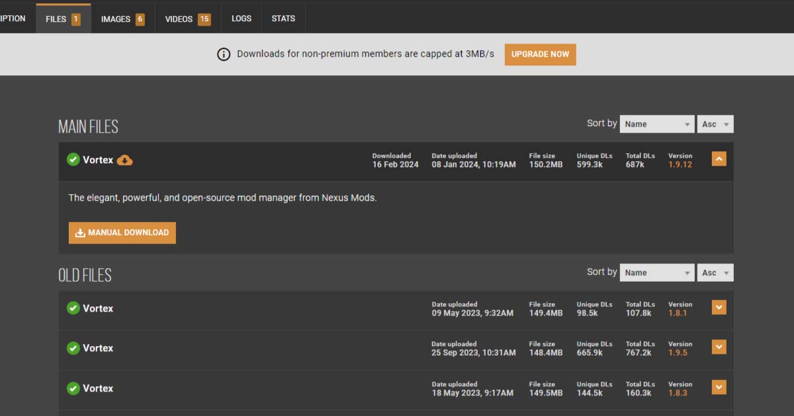Click the orange cloud download icon next to Vortex

[124, 160]
